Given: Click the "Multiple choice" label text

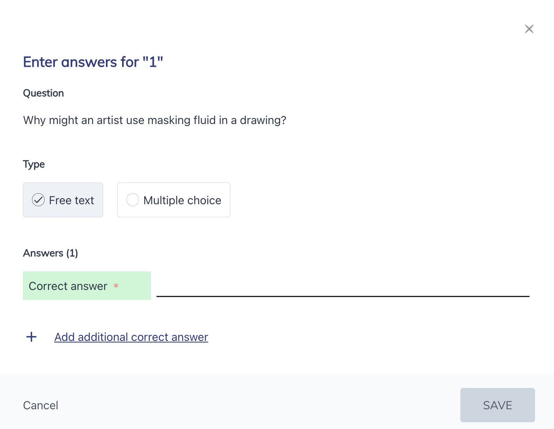Looking at the screenshot, I should pos(182,200).
